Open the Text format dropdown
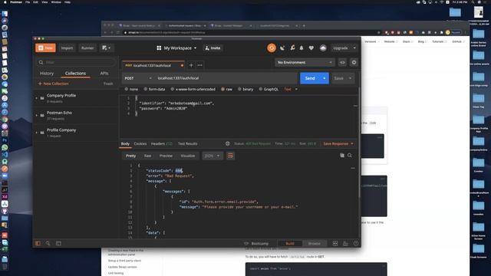The image size is (491, 276). point(291,89)
